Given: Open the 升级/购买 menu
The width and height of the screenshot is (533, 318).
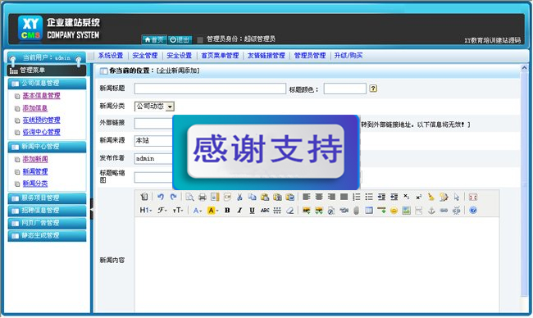Looking at the screenshot, I should tap(348, 56).
